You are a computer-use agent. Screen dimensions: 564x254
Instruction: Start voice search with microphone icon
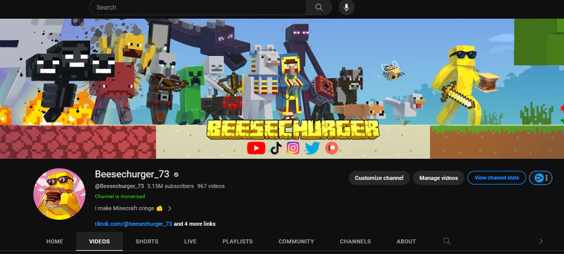point(347,7)
